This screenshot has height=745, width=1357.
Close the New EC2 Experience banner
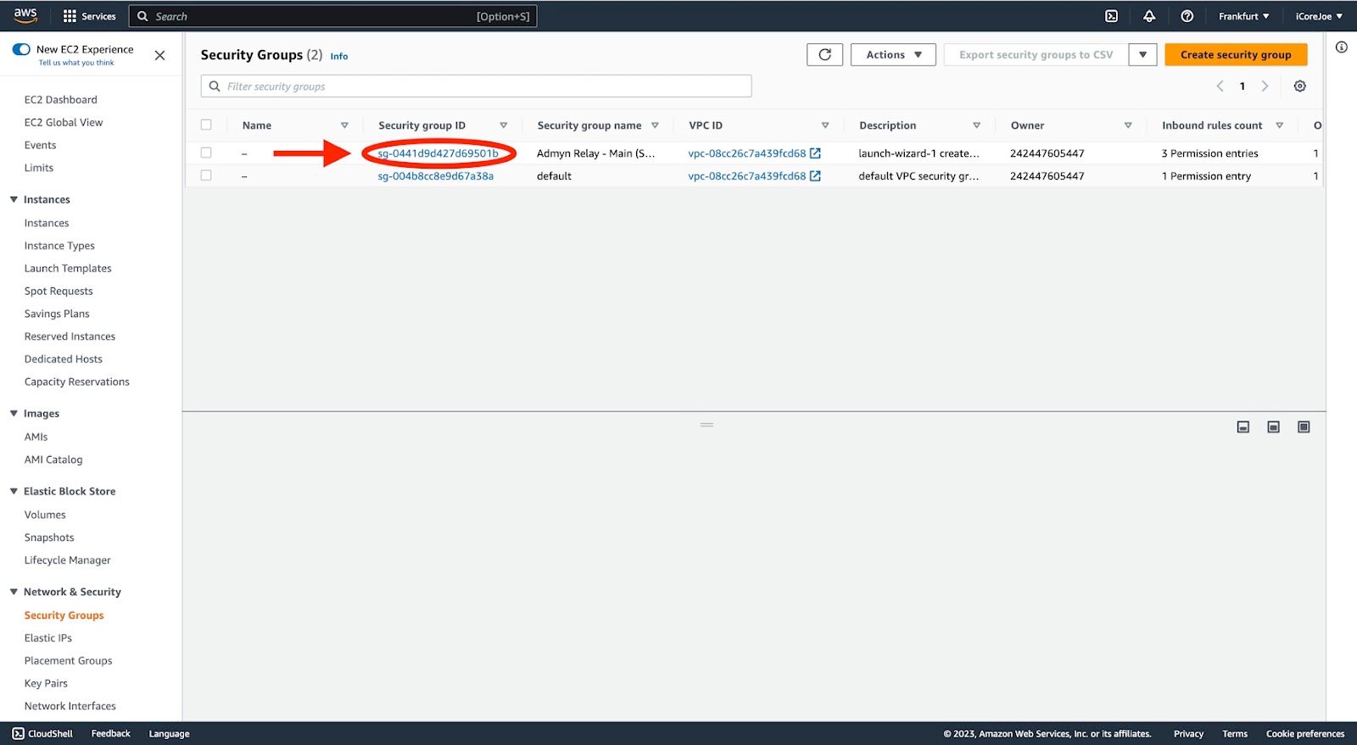click(x=159, y=55)
